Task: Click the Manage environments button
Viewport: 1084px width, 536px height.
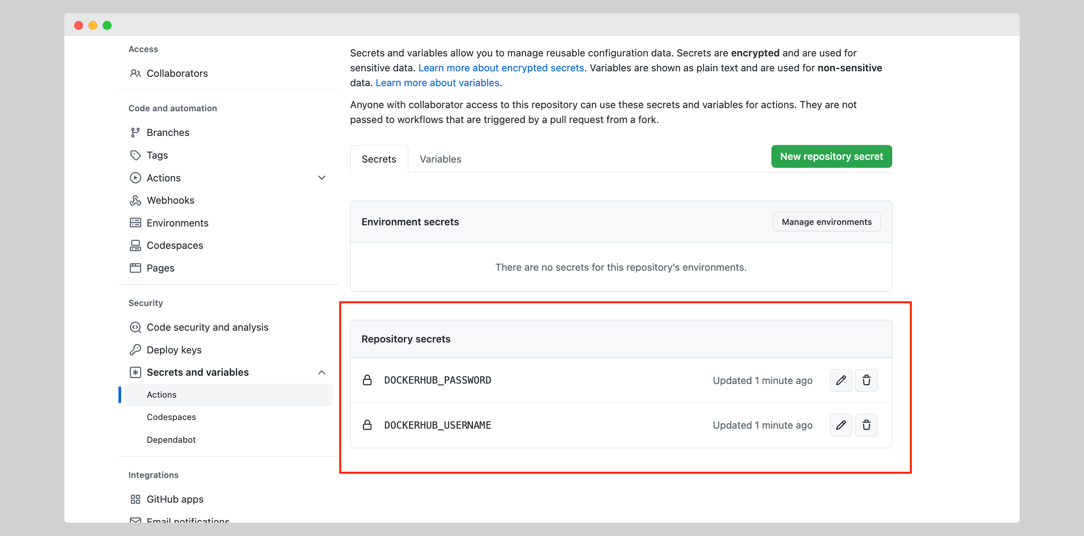Action: pos(826,221)
